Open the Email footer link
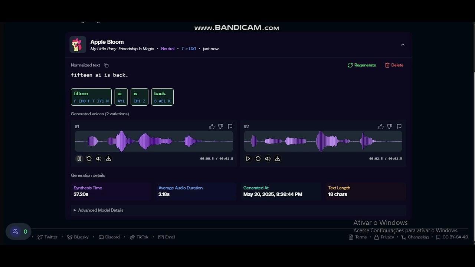Image resolution: width=475 pixels, height=267 pixels. (167, 237)
